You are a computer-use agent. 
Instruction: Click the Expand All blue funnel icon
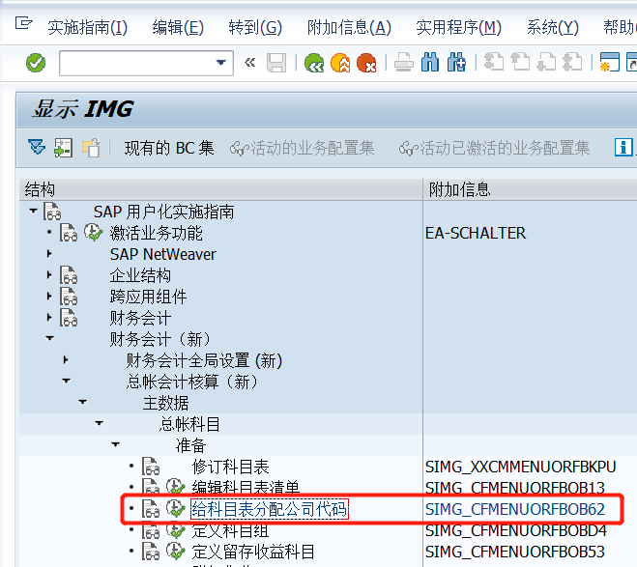37,148
